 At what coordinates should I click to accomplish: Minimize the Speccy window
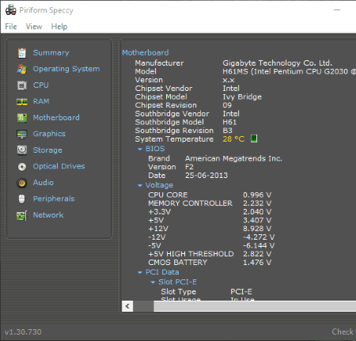coord(337,10)
